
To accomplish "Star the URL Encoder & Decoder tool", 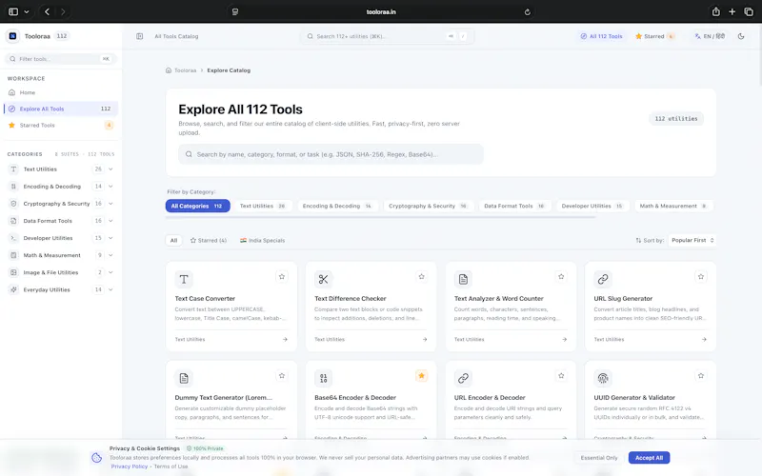I will (561, 375).
